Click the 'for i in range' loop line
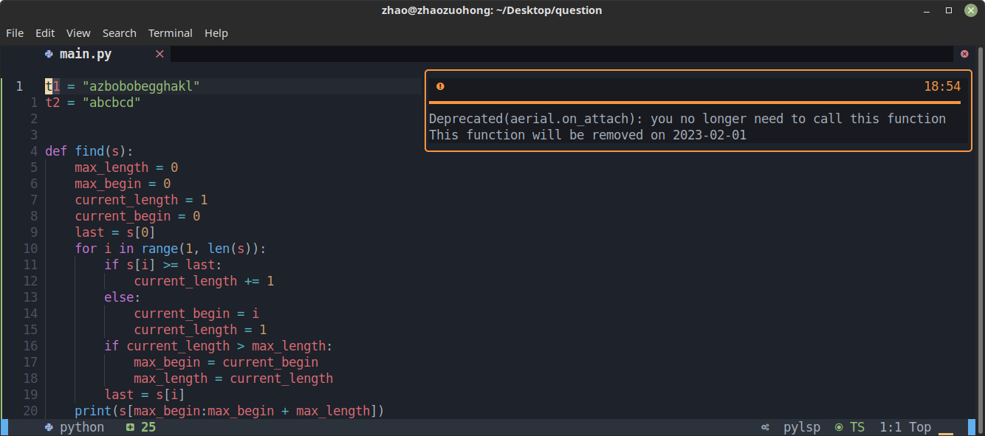This screenshot has width=985, height=436. [171, 249]
